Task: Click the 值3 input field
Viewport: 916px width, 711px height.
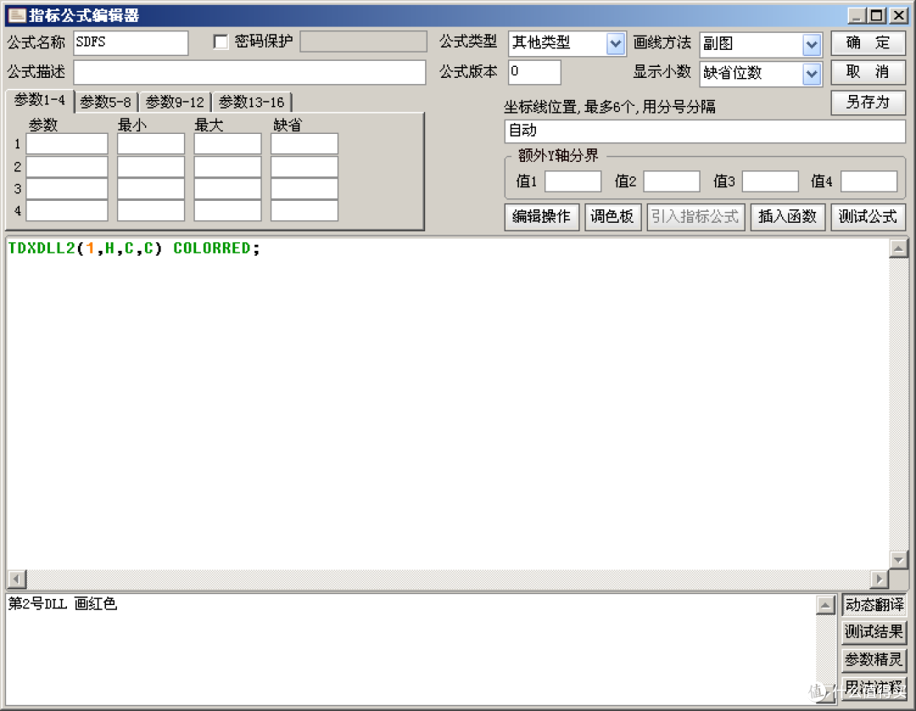Action: pyautogui.click(x=770, y=181)
